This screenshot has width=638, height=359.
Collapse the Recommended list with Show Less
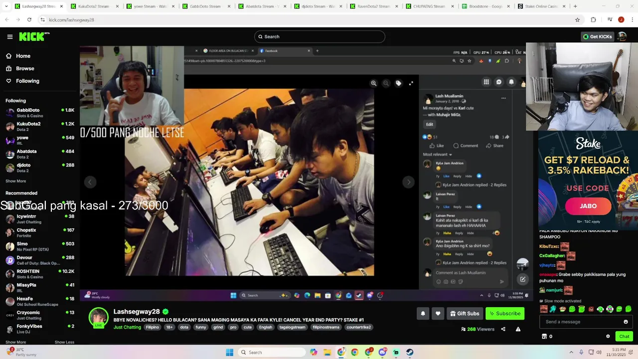(x=64, y=342)
